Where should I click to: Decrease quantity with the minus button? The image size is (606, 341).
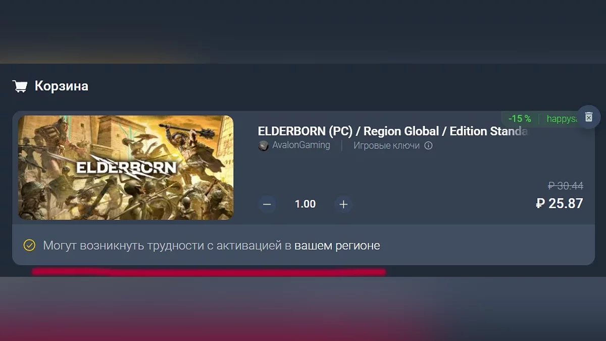267,205
